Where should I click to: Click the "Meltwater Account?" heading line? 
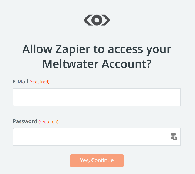click(97, 64)
